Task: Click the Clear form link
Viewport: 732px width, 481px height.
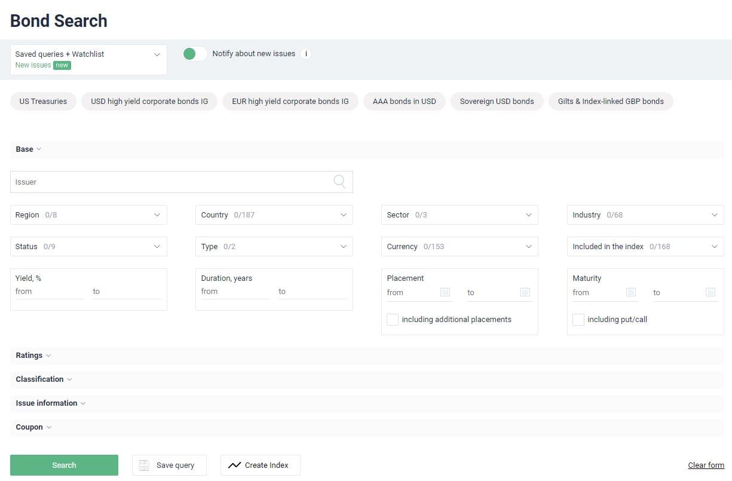Action: (x=706, y=465)
